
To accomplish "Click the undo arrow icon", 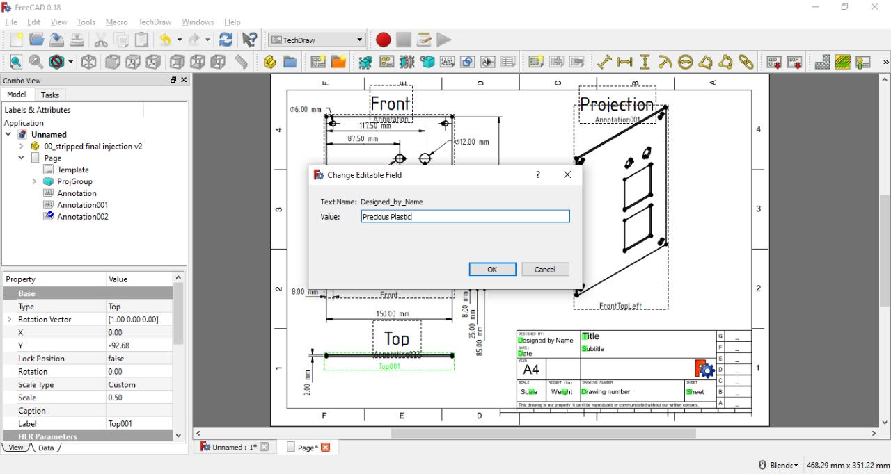I will click(166, 40).
